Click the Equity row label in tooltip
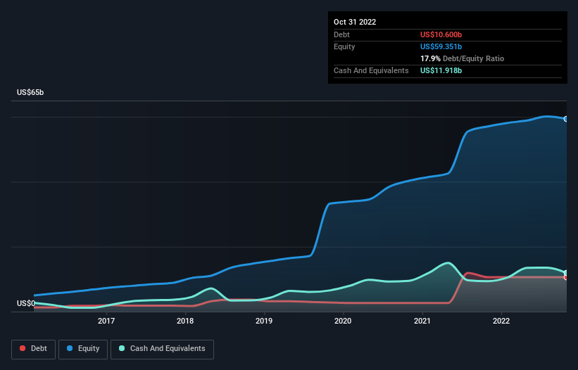This screenshot has width=578, height=370. pos(344,46)
